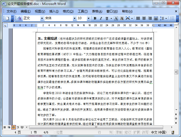Click the Underline button
Screen dimensions: 181x137
(x=107, y=18)
